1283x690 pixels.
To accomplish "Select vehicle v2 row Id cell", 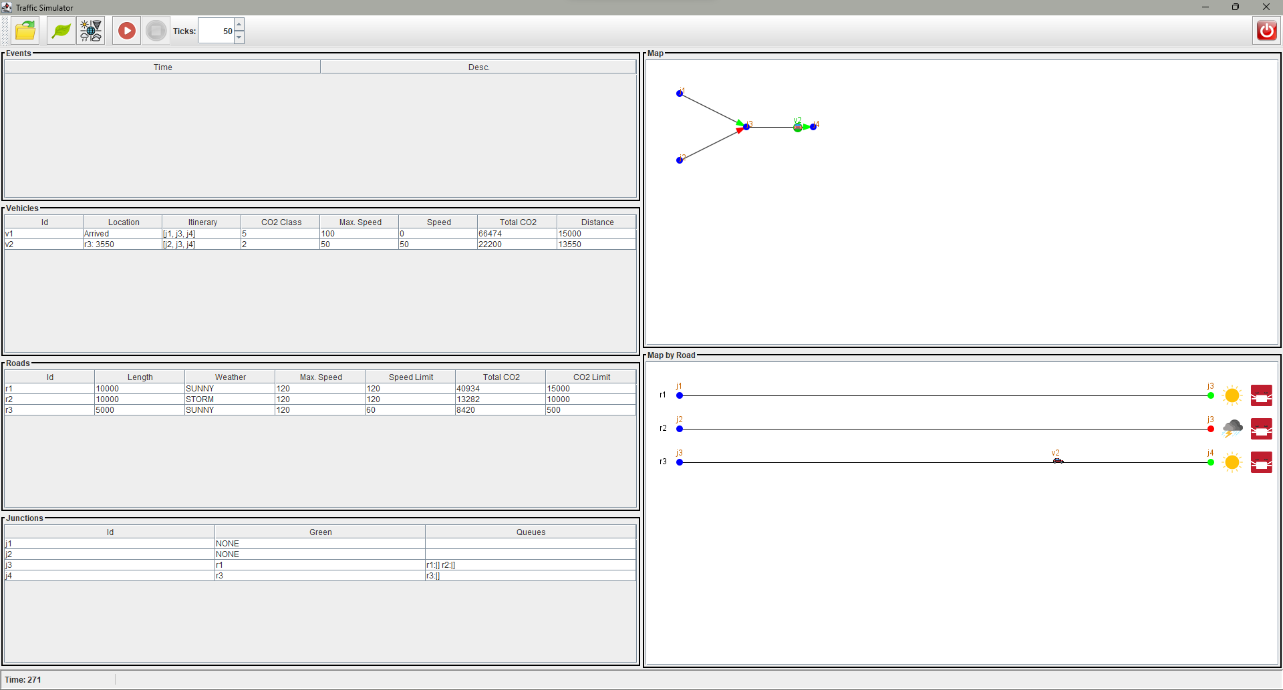I will (x=43, y=244).
